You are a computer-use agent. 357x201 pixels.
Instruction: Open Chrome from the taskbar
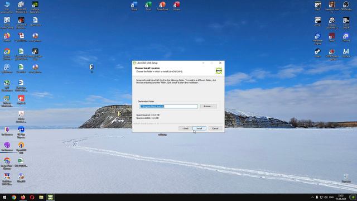pyautogui.click(x=14, y=197)
